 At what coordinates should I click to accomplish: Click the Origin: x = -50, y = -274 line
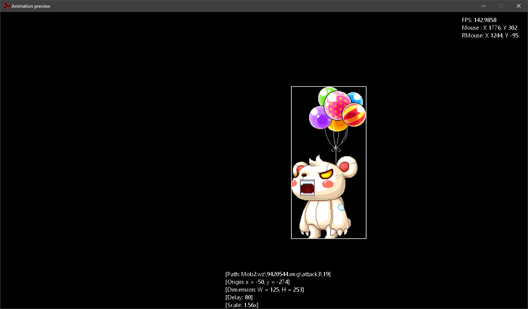click(x=257, y=282)
